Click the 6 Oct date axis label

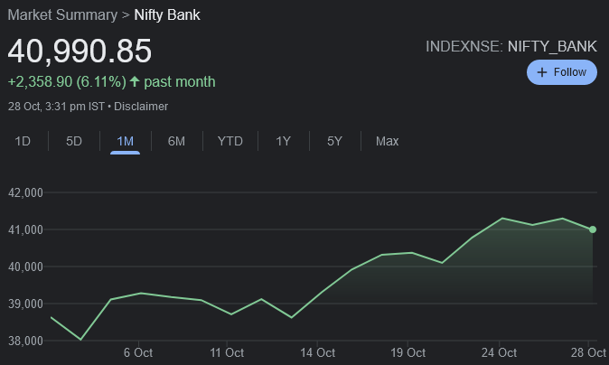click(x=137, y=352)
